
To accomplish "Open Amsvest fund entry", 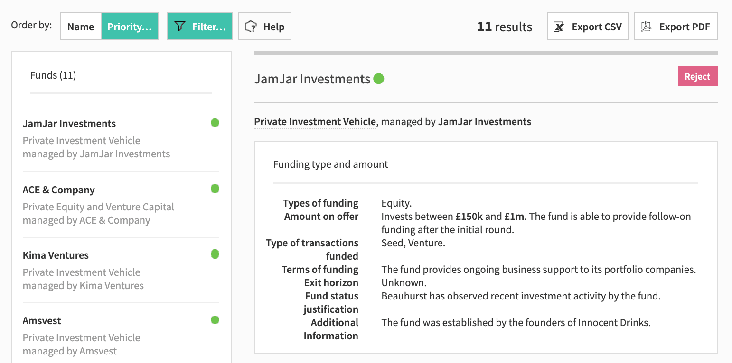I will [x=121, y=336].
